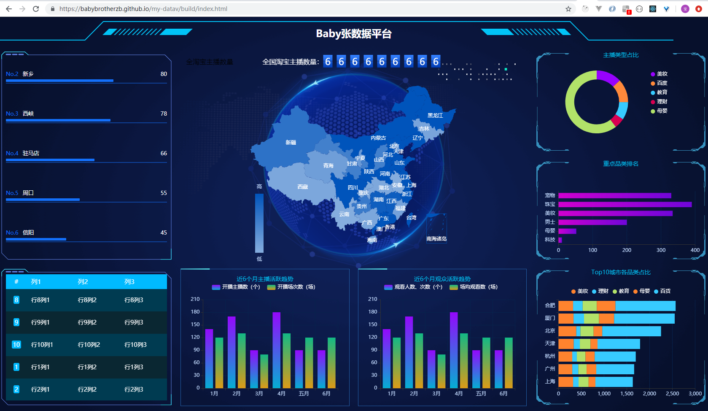
Task: Select table cell 行10列3
Action: click(x=135, y=345)
